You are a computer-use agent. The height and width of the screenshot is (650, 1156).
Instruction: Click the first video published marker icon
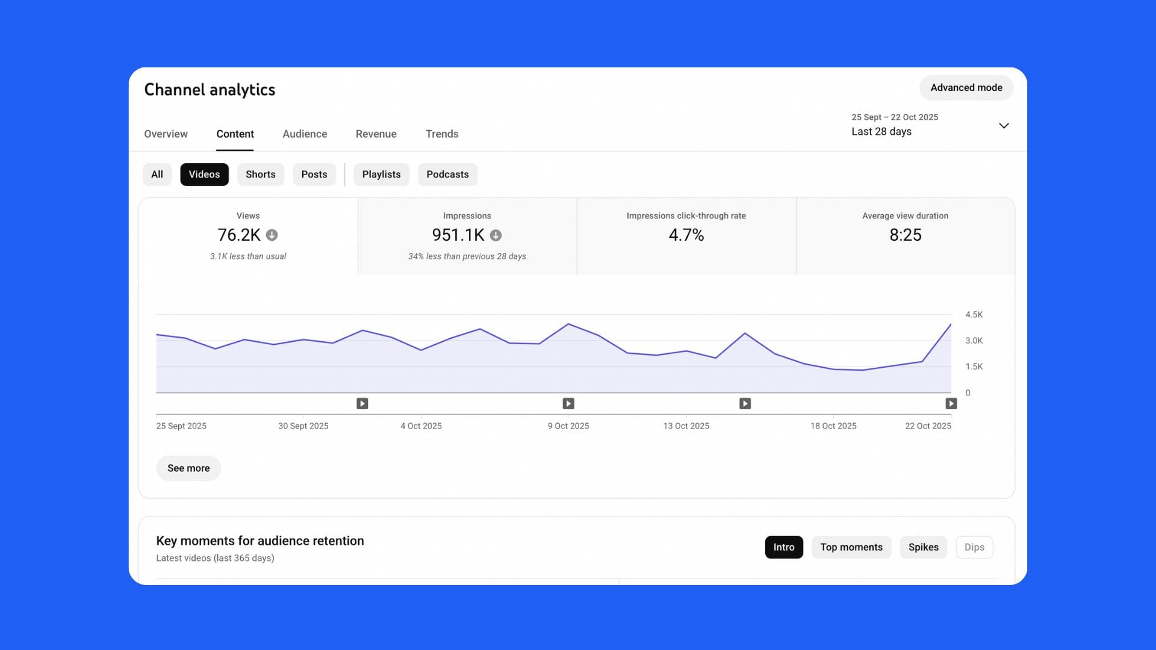point(362,404)
